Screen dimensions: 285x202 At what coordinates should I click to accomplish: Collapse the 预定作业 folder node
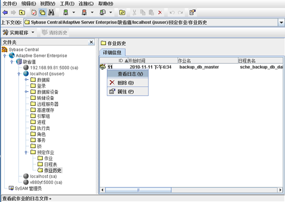coord(26,152)
